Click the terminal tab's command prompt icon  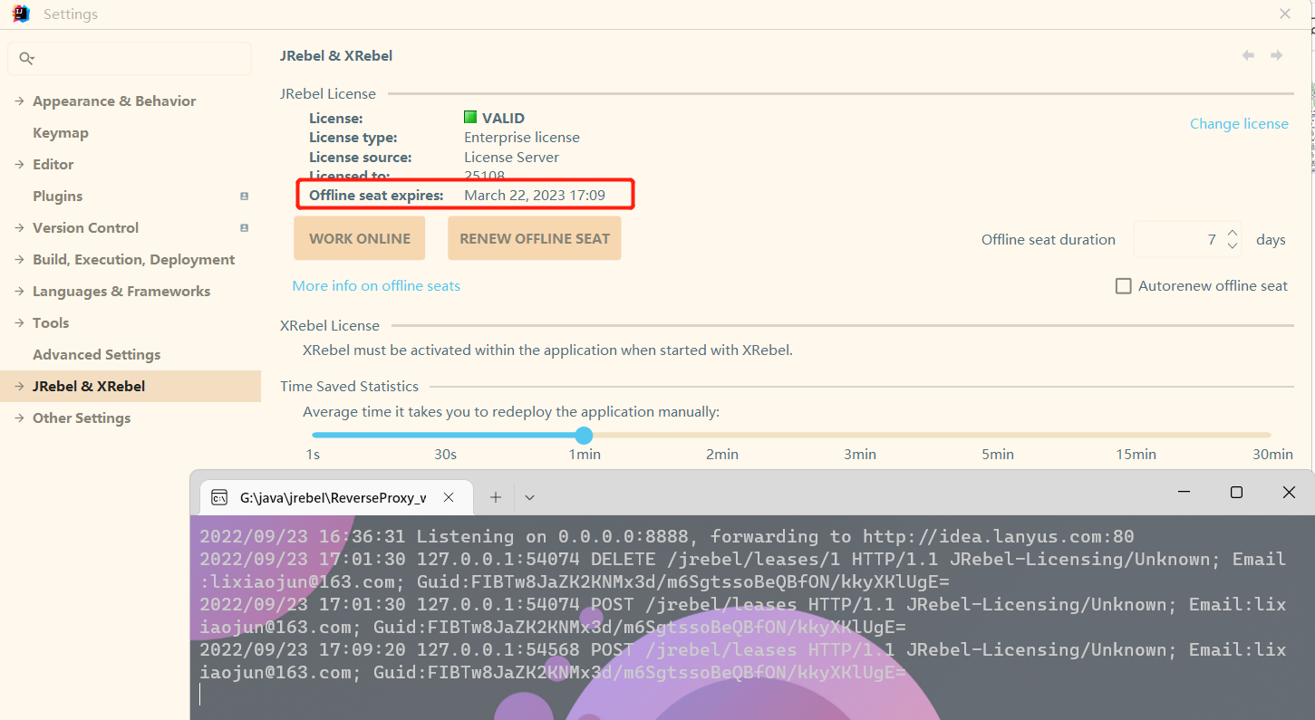(x=219, y=497)
